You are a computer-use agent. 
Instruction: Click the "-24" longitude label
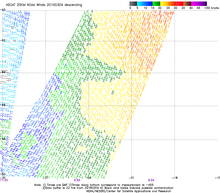(x=89, y=178)
